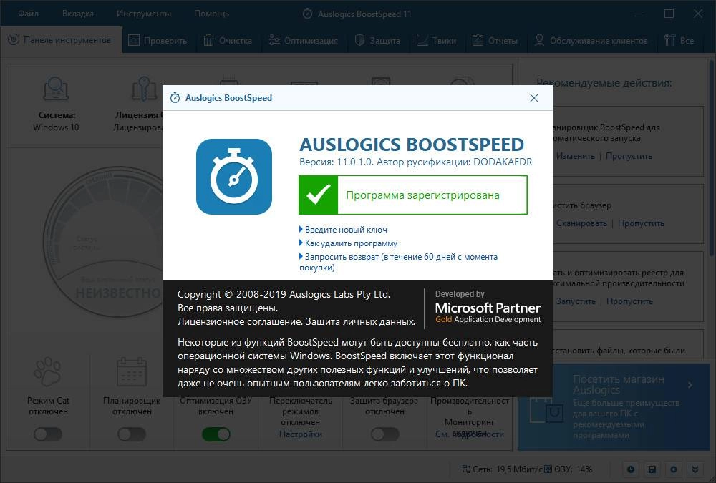The image size is (716, 483).
Task: Switch to the Оптимизация tab
Action: pyautogui.click(x=304, y=41)
